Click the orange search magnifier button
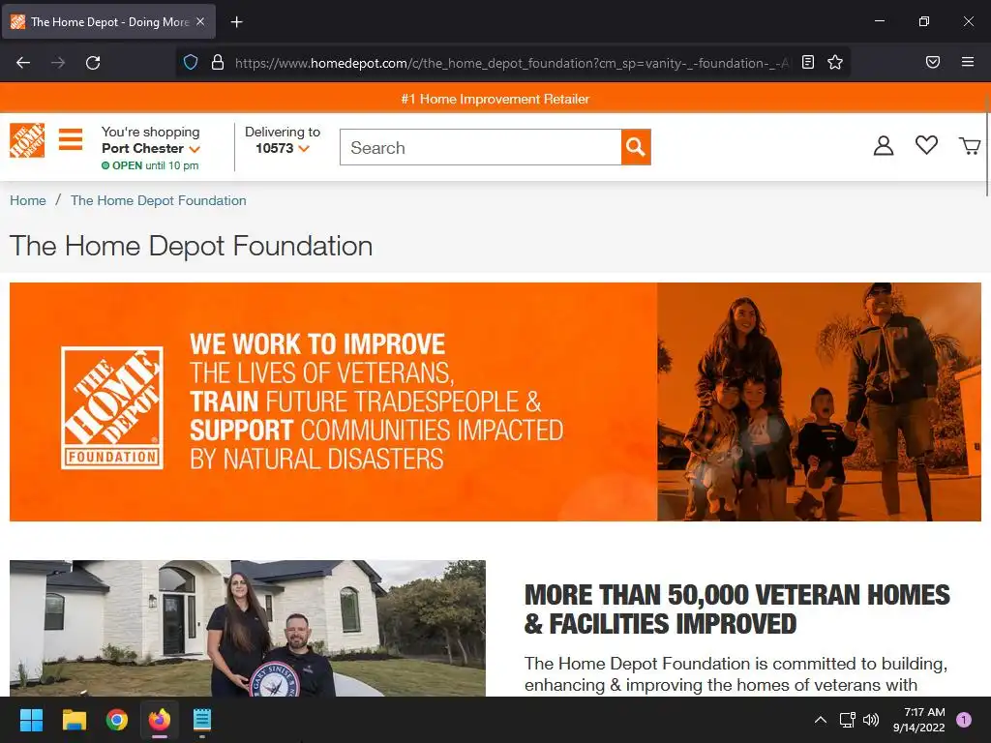The height and width of the screenshot is (743, 991). 636,147
